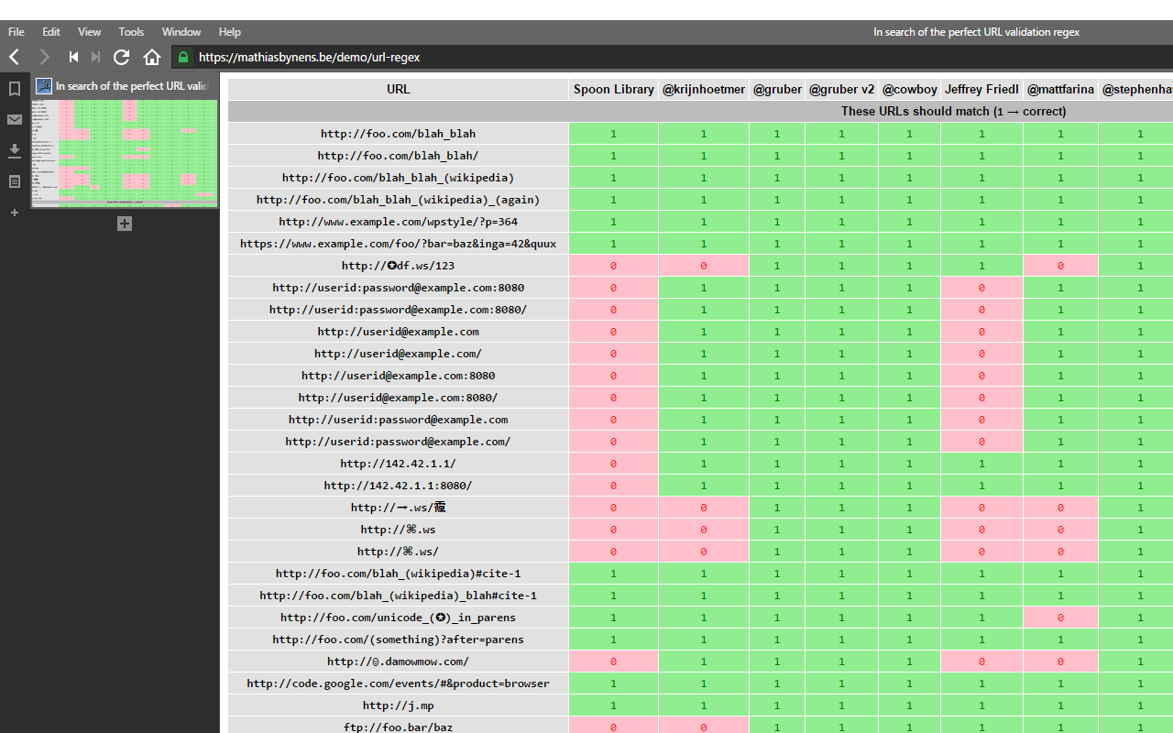This screenshot has height=733, width=1173.
Task: Open the Mail side panel
Action: 15,119
